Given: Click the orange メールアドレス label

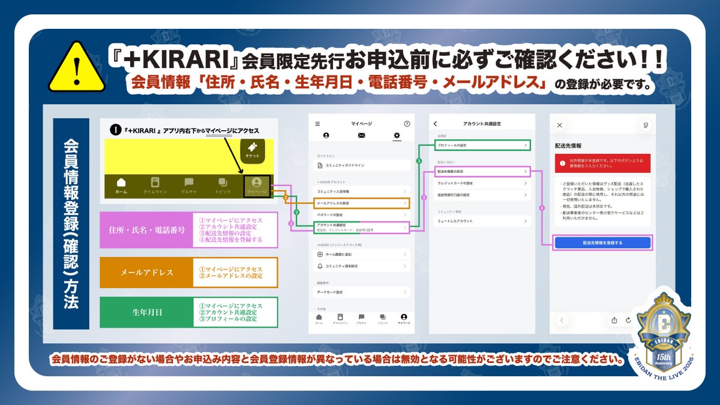Looking at the screenshot, I should point(147,272).
